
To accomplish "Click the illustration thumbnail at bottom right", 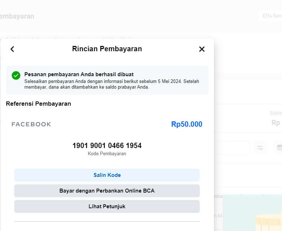I will coord(252,212).
